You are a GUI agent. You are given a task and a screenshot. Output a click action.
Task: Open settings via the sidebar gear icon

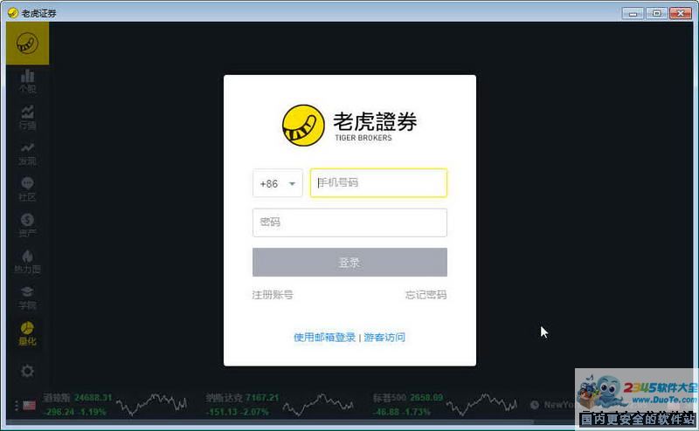[x=27, y=371]
